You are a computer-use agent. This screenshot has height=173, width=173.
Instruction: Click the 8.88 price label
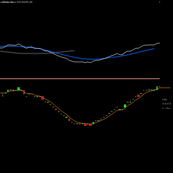164,100
